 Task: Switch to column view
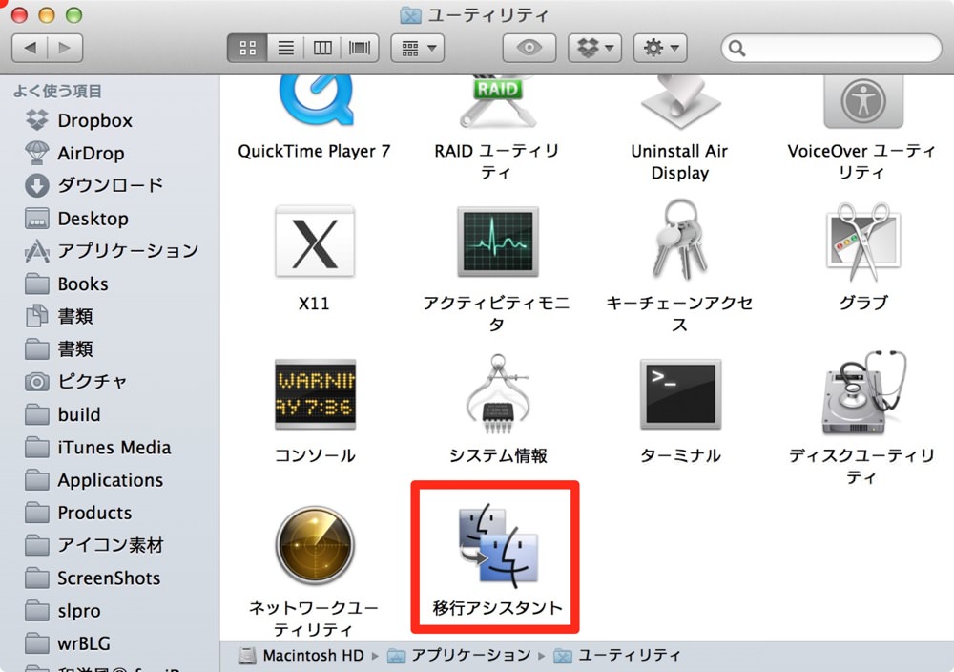(x=322, y=48)
